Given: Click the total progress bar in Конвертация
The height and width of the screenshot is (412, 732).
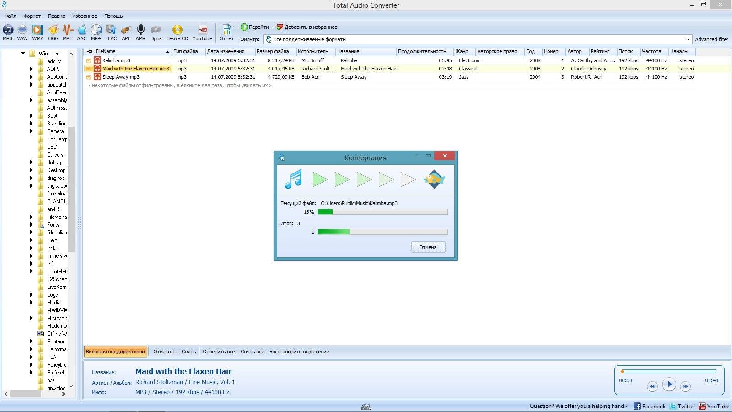Looking at the screenshot, I should pos(382,232).
